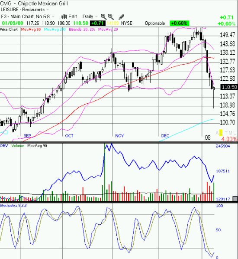Click the gray square in volume pane corner
This screenshot has height=259, width=238.
[235, 199]
